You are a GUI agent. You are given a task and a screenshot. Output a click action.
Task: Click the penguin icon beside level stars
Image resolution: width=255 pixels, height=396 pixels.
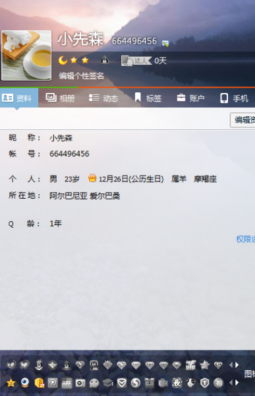[105, 60]
